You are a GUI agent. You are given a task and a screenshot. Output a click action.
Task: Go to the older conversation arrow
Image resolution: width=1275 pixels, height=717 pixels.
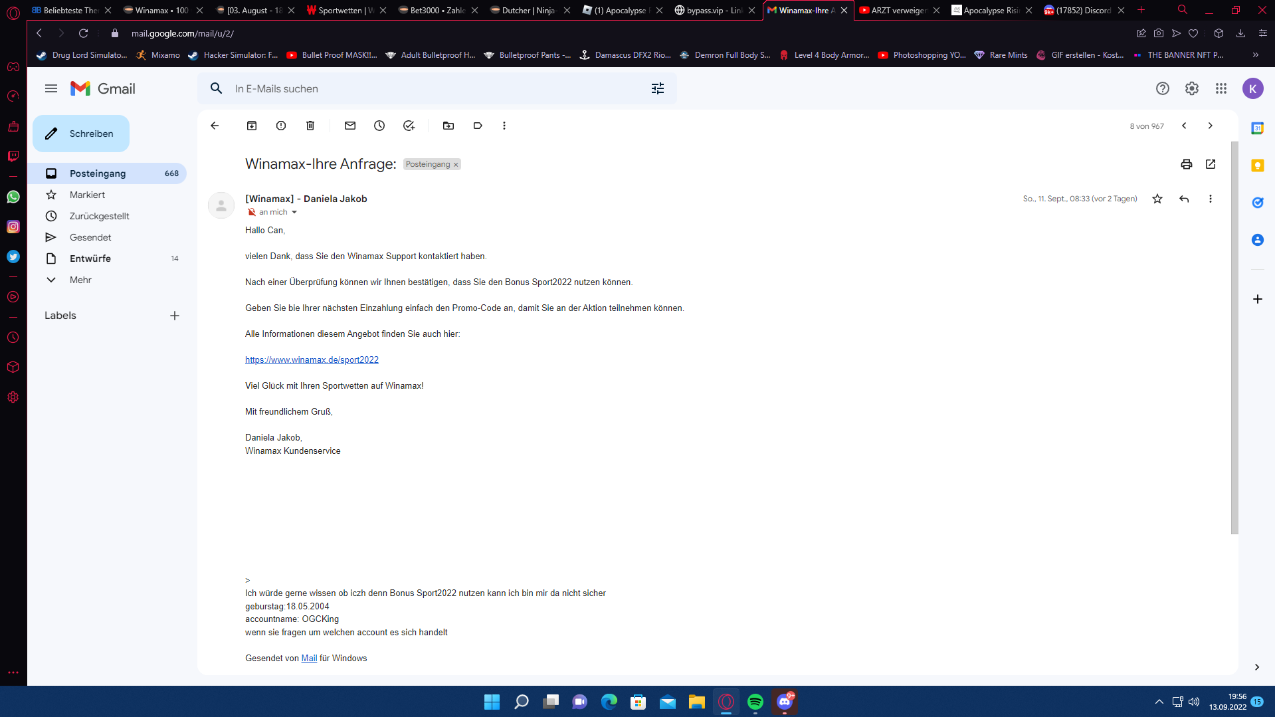1211,126
